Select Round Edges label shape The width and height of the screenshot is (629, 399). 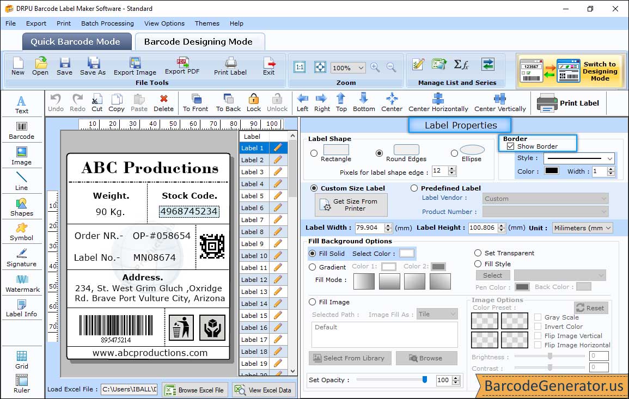coord(379,153)
